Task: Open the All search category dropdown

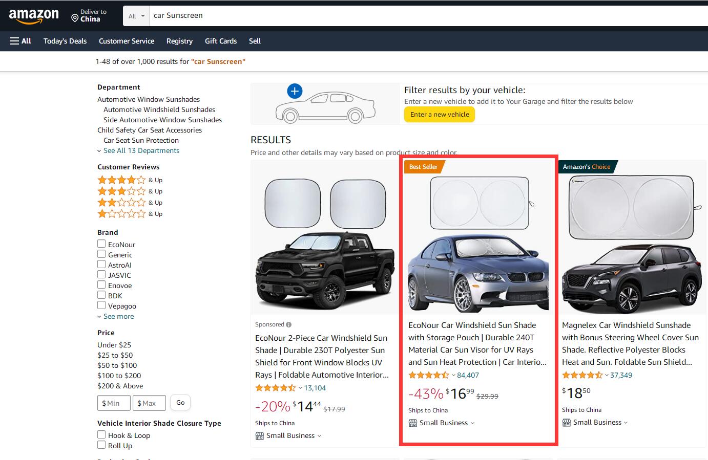Action: (136, 16)
